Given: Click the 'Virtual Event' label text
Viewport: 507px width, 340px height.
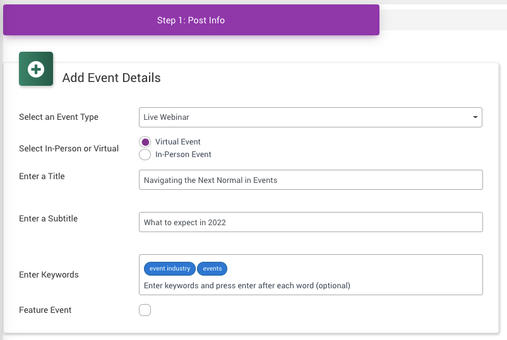Looking at the screenshot, I should 177,142.
